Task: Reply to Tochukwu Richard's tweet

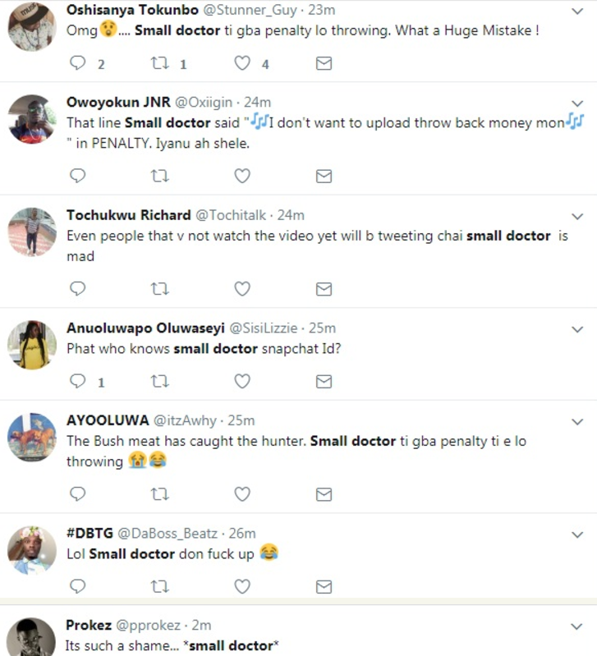Action: pos(78,288)
